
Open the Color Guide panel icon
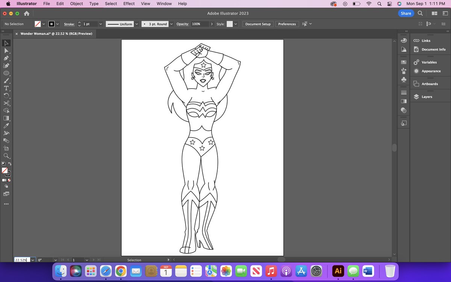pos(404,50)
